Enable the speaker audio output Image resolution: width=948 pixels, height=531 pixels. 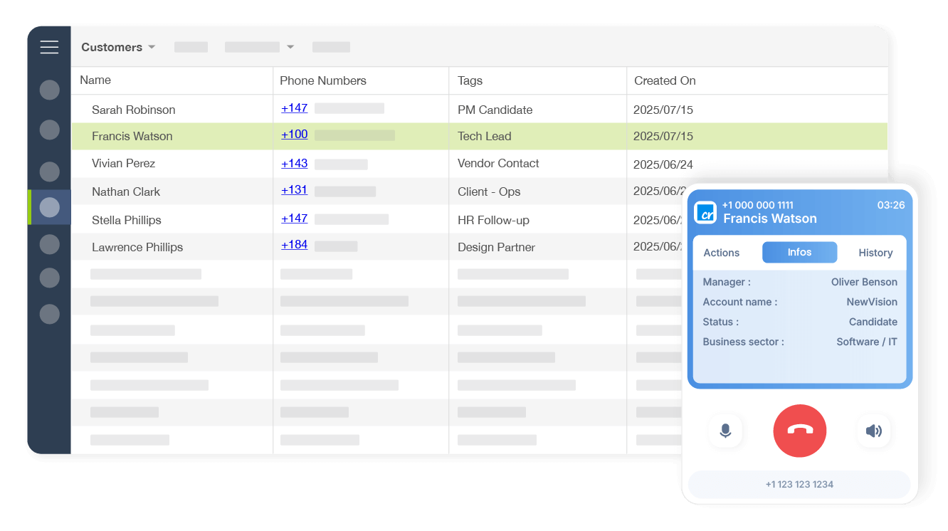(874, 431)
